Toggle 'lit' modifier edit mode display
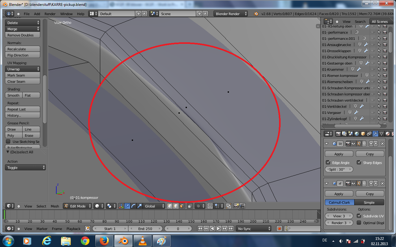Viewport: 396px width, 247px height. point(359,144)
